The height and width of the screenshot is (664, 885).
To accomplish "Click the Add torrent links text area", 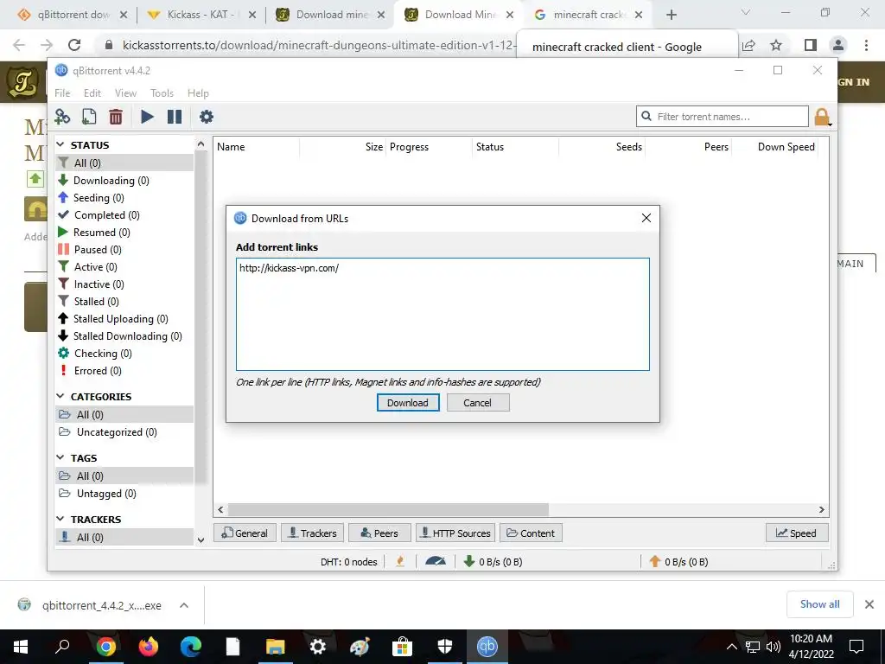I will click(x=442, y=315).
